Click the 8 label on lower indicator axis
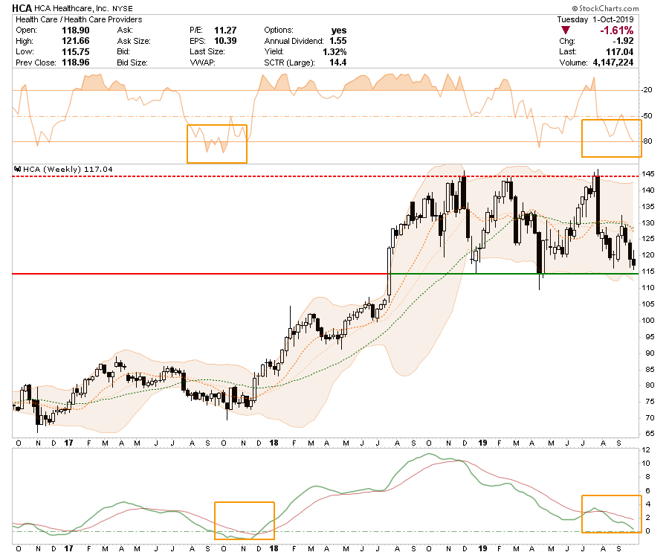Viewport: 669px width, 555px height. (x=648, y=477)
